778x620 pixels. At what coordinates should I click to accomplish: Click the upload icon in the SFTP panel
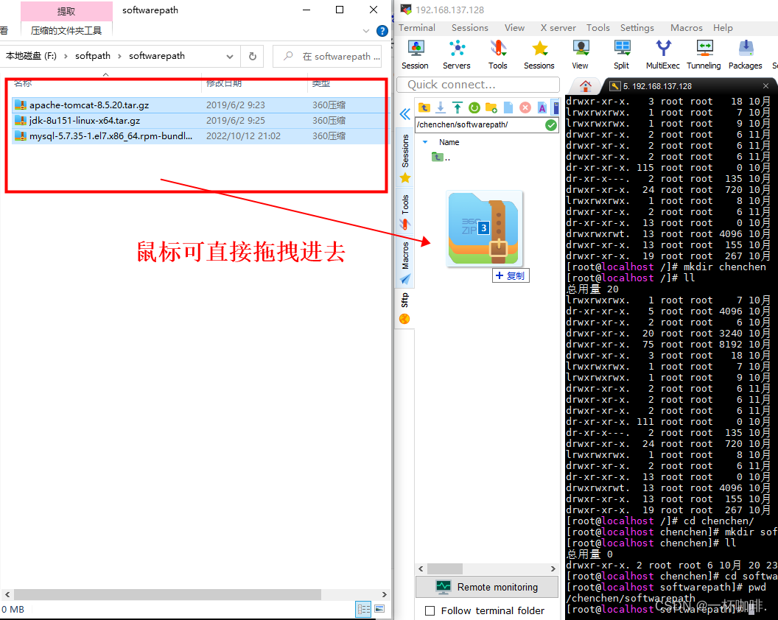click(456, 107)
